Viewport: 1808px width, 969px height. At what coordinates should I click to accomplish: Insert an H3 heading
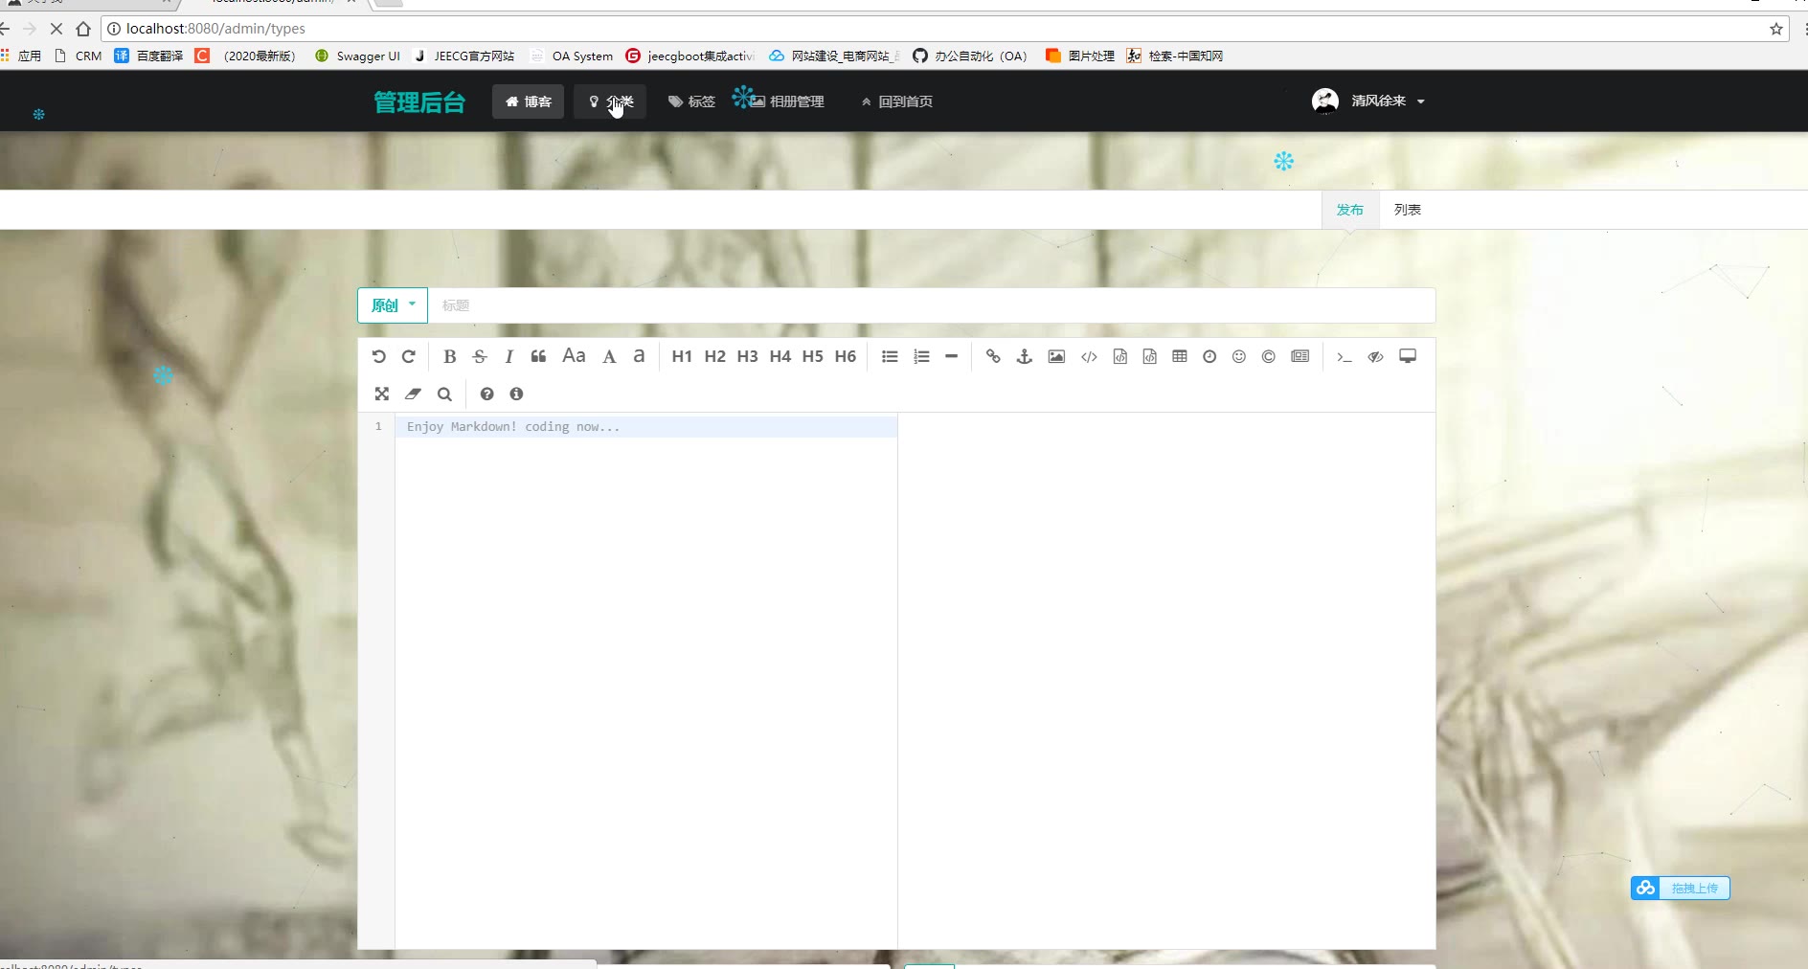747,356
